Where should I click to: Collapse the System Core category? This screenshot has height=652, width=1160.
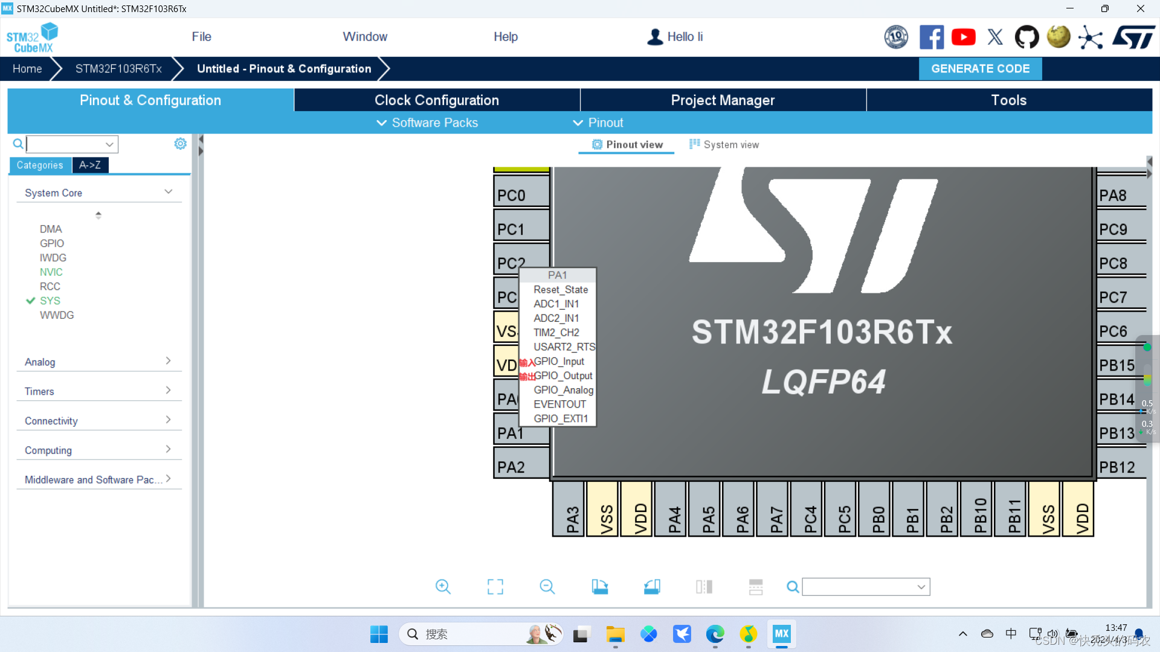[167, 191]
